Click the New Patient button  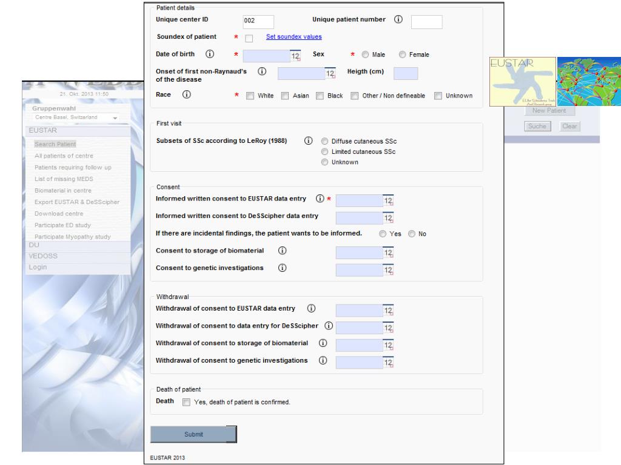549,111
